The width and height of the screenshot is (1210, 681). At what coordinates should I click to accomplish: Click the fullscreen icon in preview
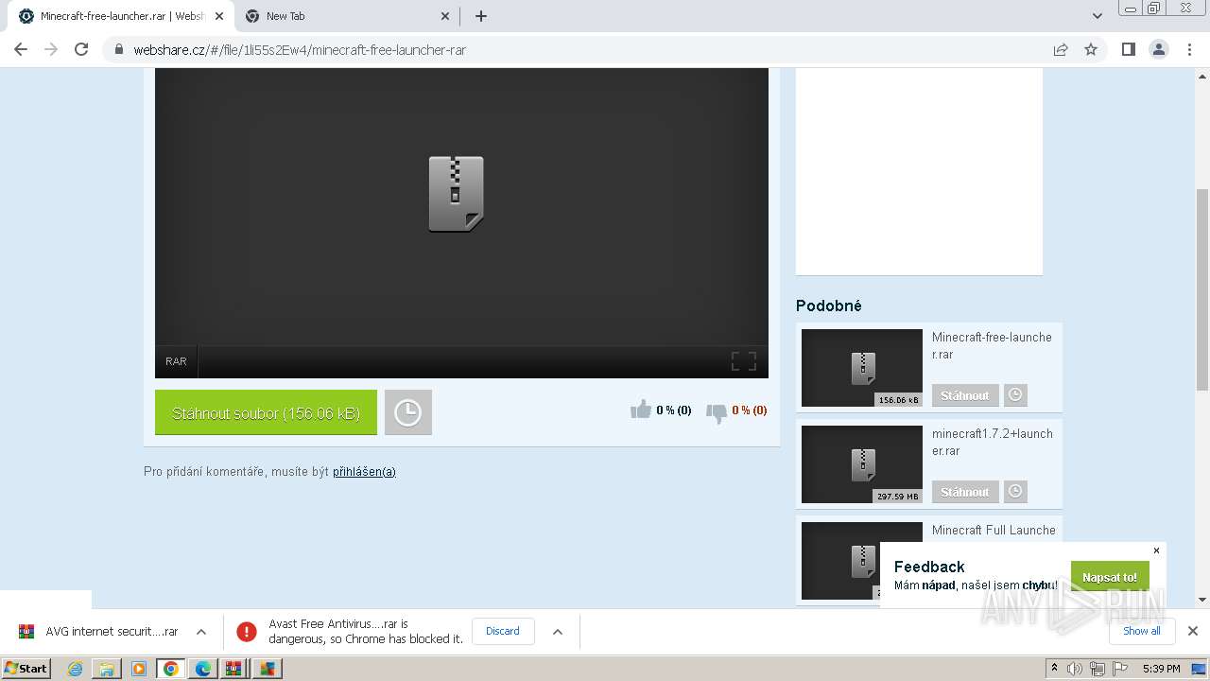pos(744,360)
